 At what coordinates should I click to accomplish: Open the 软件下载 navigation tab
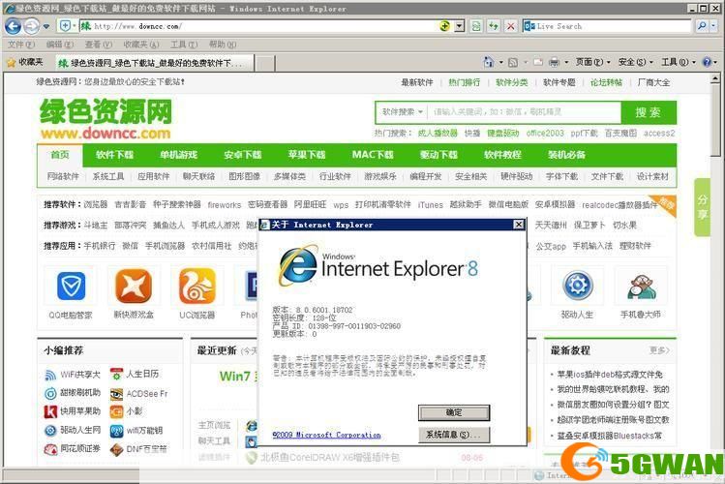click(x=114, y=155)
